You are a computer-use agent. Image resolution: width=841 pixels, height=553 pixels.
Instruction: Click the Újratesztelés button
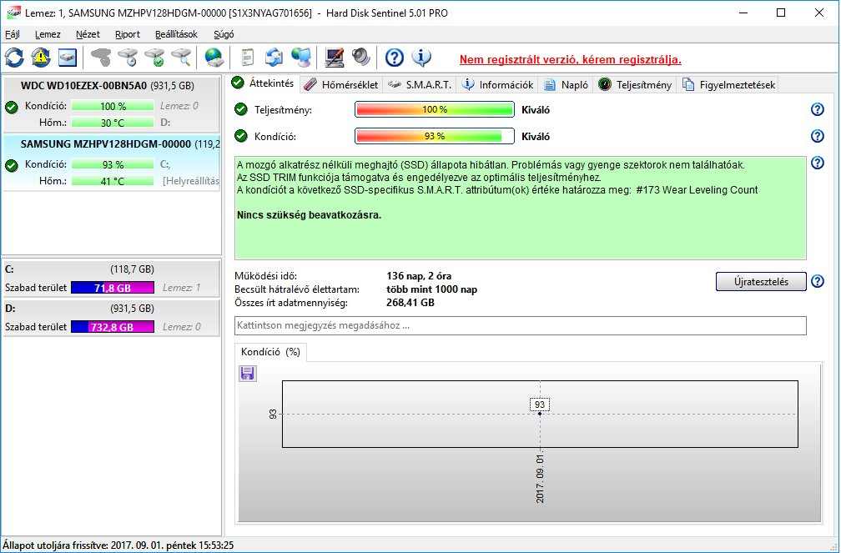(x=761, y=282)
